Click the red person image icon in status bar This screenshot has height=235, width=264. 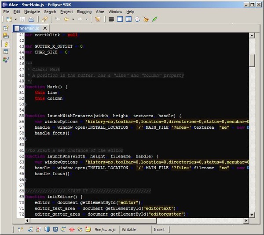39,229
